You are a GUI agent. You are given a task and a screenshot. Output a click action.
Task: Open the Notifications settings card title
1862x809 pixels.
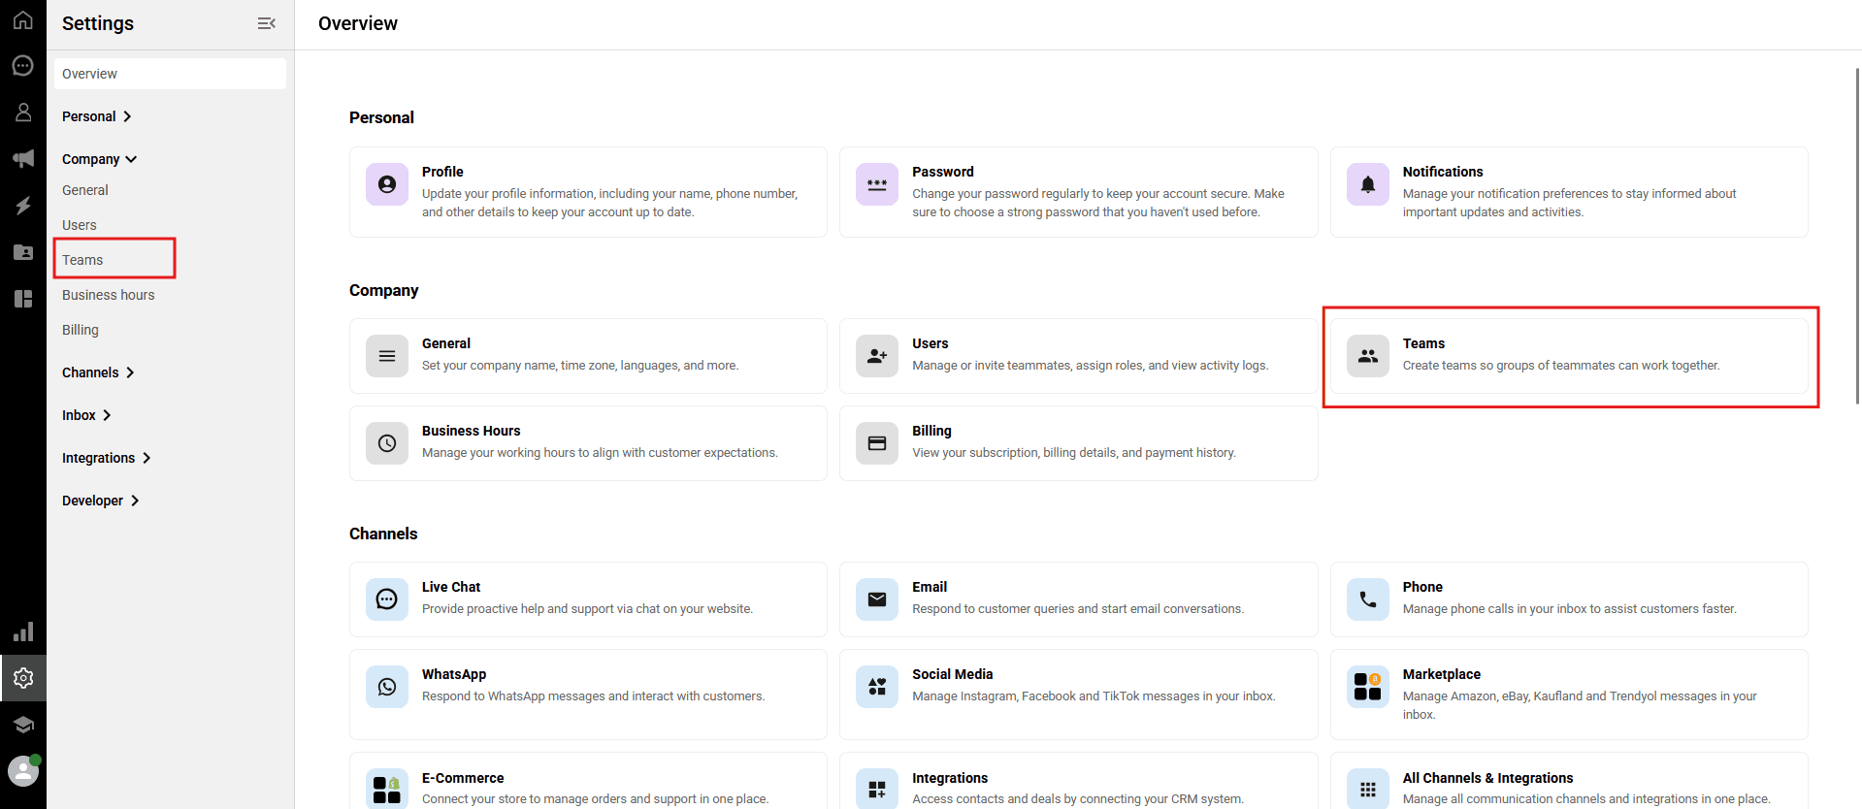[x=1443, y=172]
